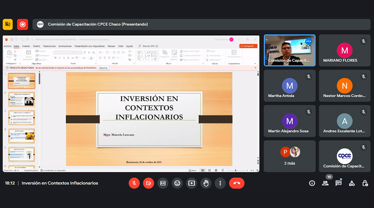The image size is (374, 208).
Task: Adjust the PowerPoint zoom slider handle
Action: (x=236, y=170)
